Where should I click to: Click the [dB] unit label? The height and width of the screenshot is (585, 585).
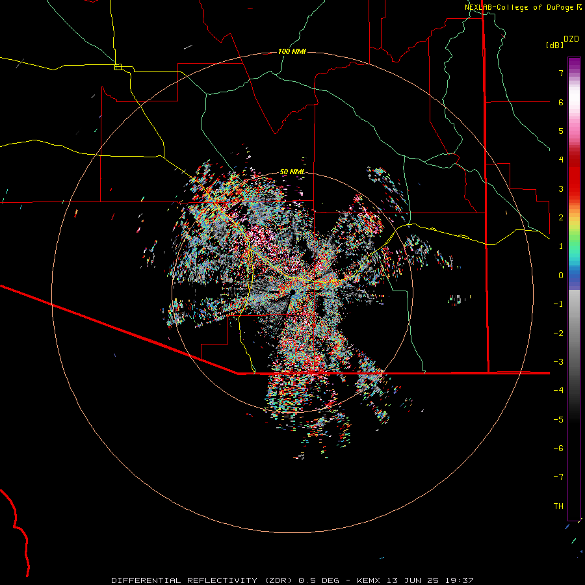click(x=554, y=45)
